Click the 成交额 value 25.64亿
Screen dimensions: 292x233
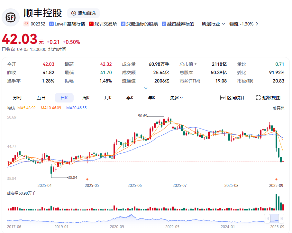[x=161, y=73]
